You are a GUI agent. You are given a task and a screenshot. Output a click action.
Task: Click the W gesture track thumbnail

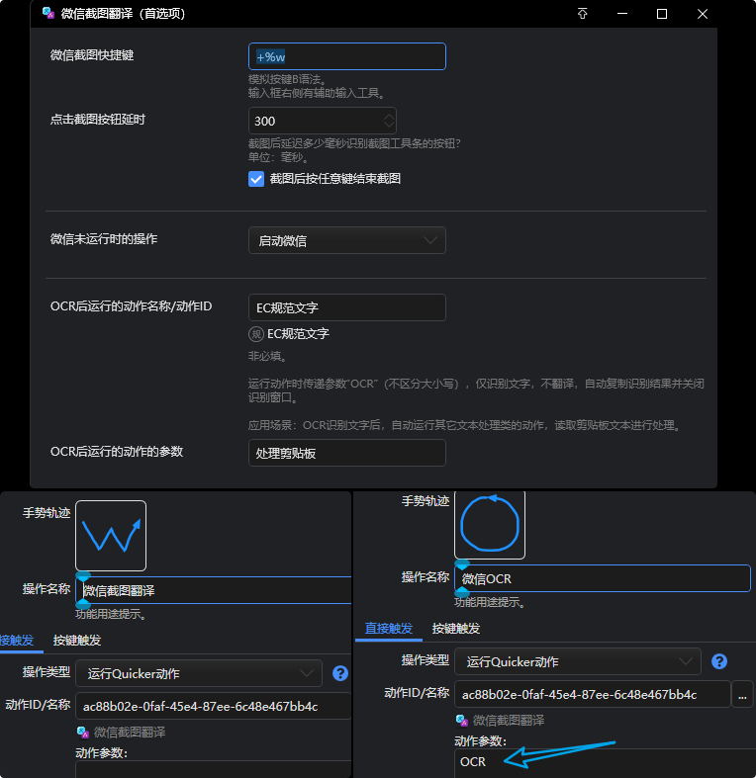111,536
